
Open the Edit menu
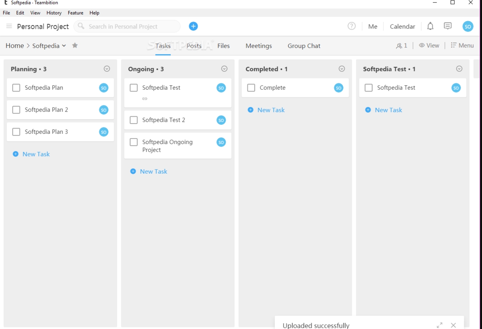20,13
